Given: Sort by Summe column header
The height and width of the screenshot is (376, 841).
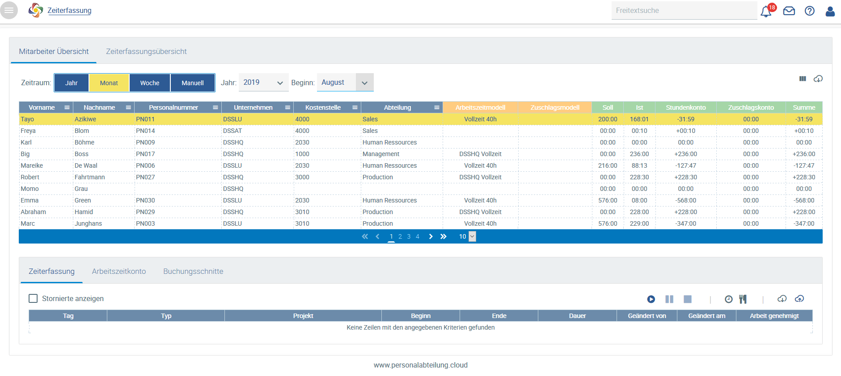Looking at the screenshot, I should click(804, 107).
